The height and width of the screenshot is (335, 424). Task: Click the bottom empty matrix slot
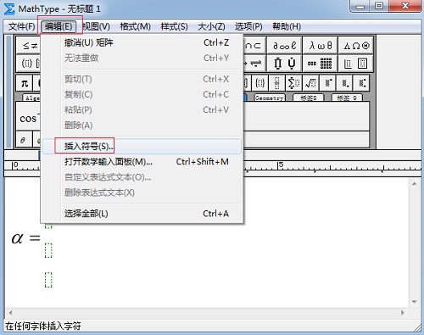[x=48, y=280]
